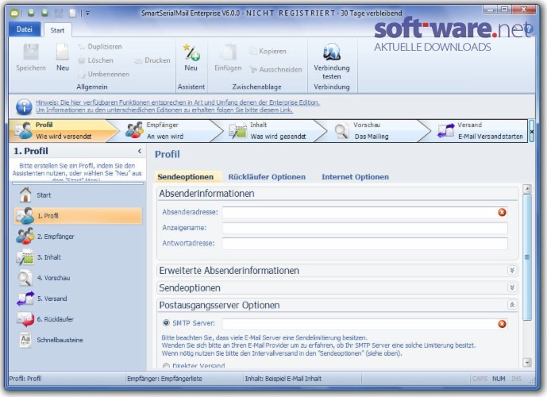Viewport: 547px width, 397px height.
Task: Click the green app icon in title bar
Action: click(x=14, y=13)
